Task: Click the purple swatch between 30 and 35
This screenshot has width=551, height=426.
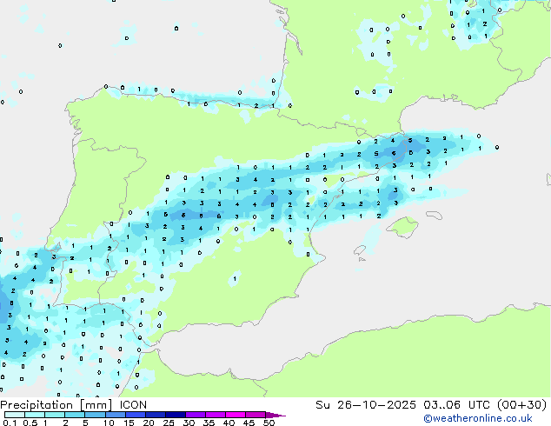Action: coord(196,415)
